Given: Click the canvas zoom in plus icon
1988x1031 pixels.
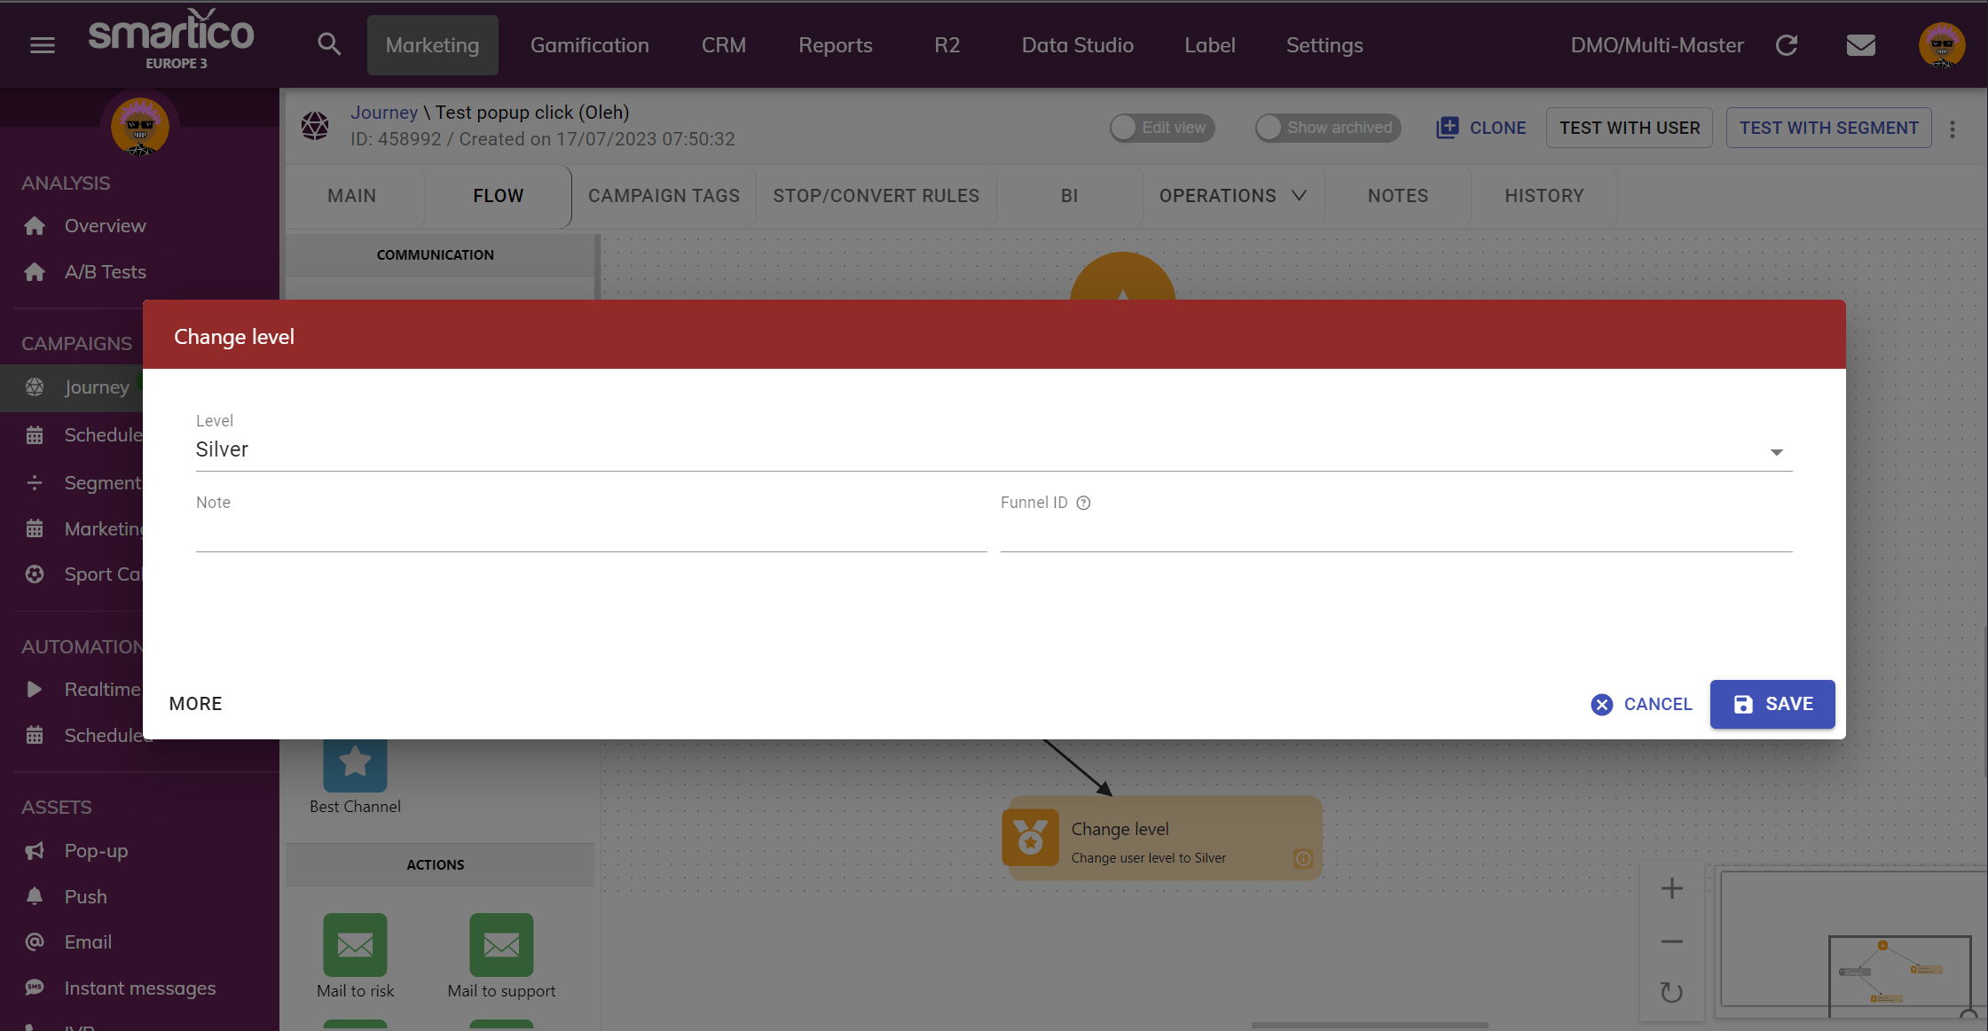Looking at the screenshot, I should (1671, 888).
